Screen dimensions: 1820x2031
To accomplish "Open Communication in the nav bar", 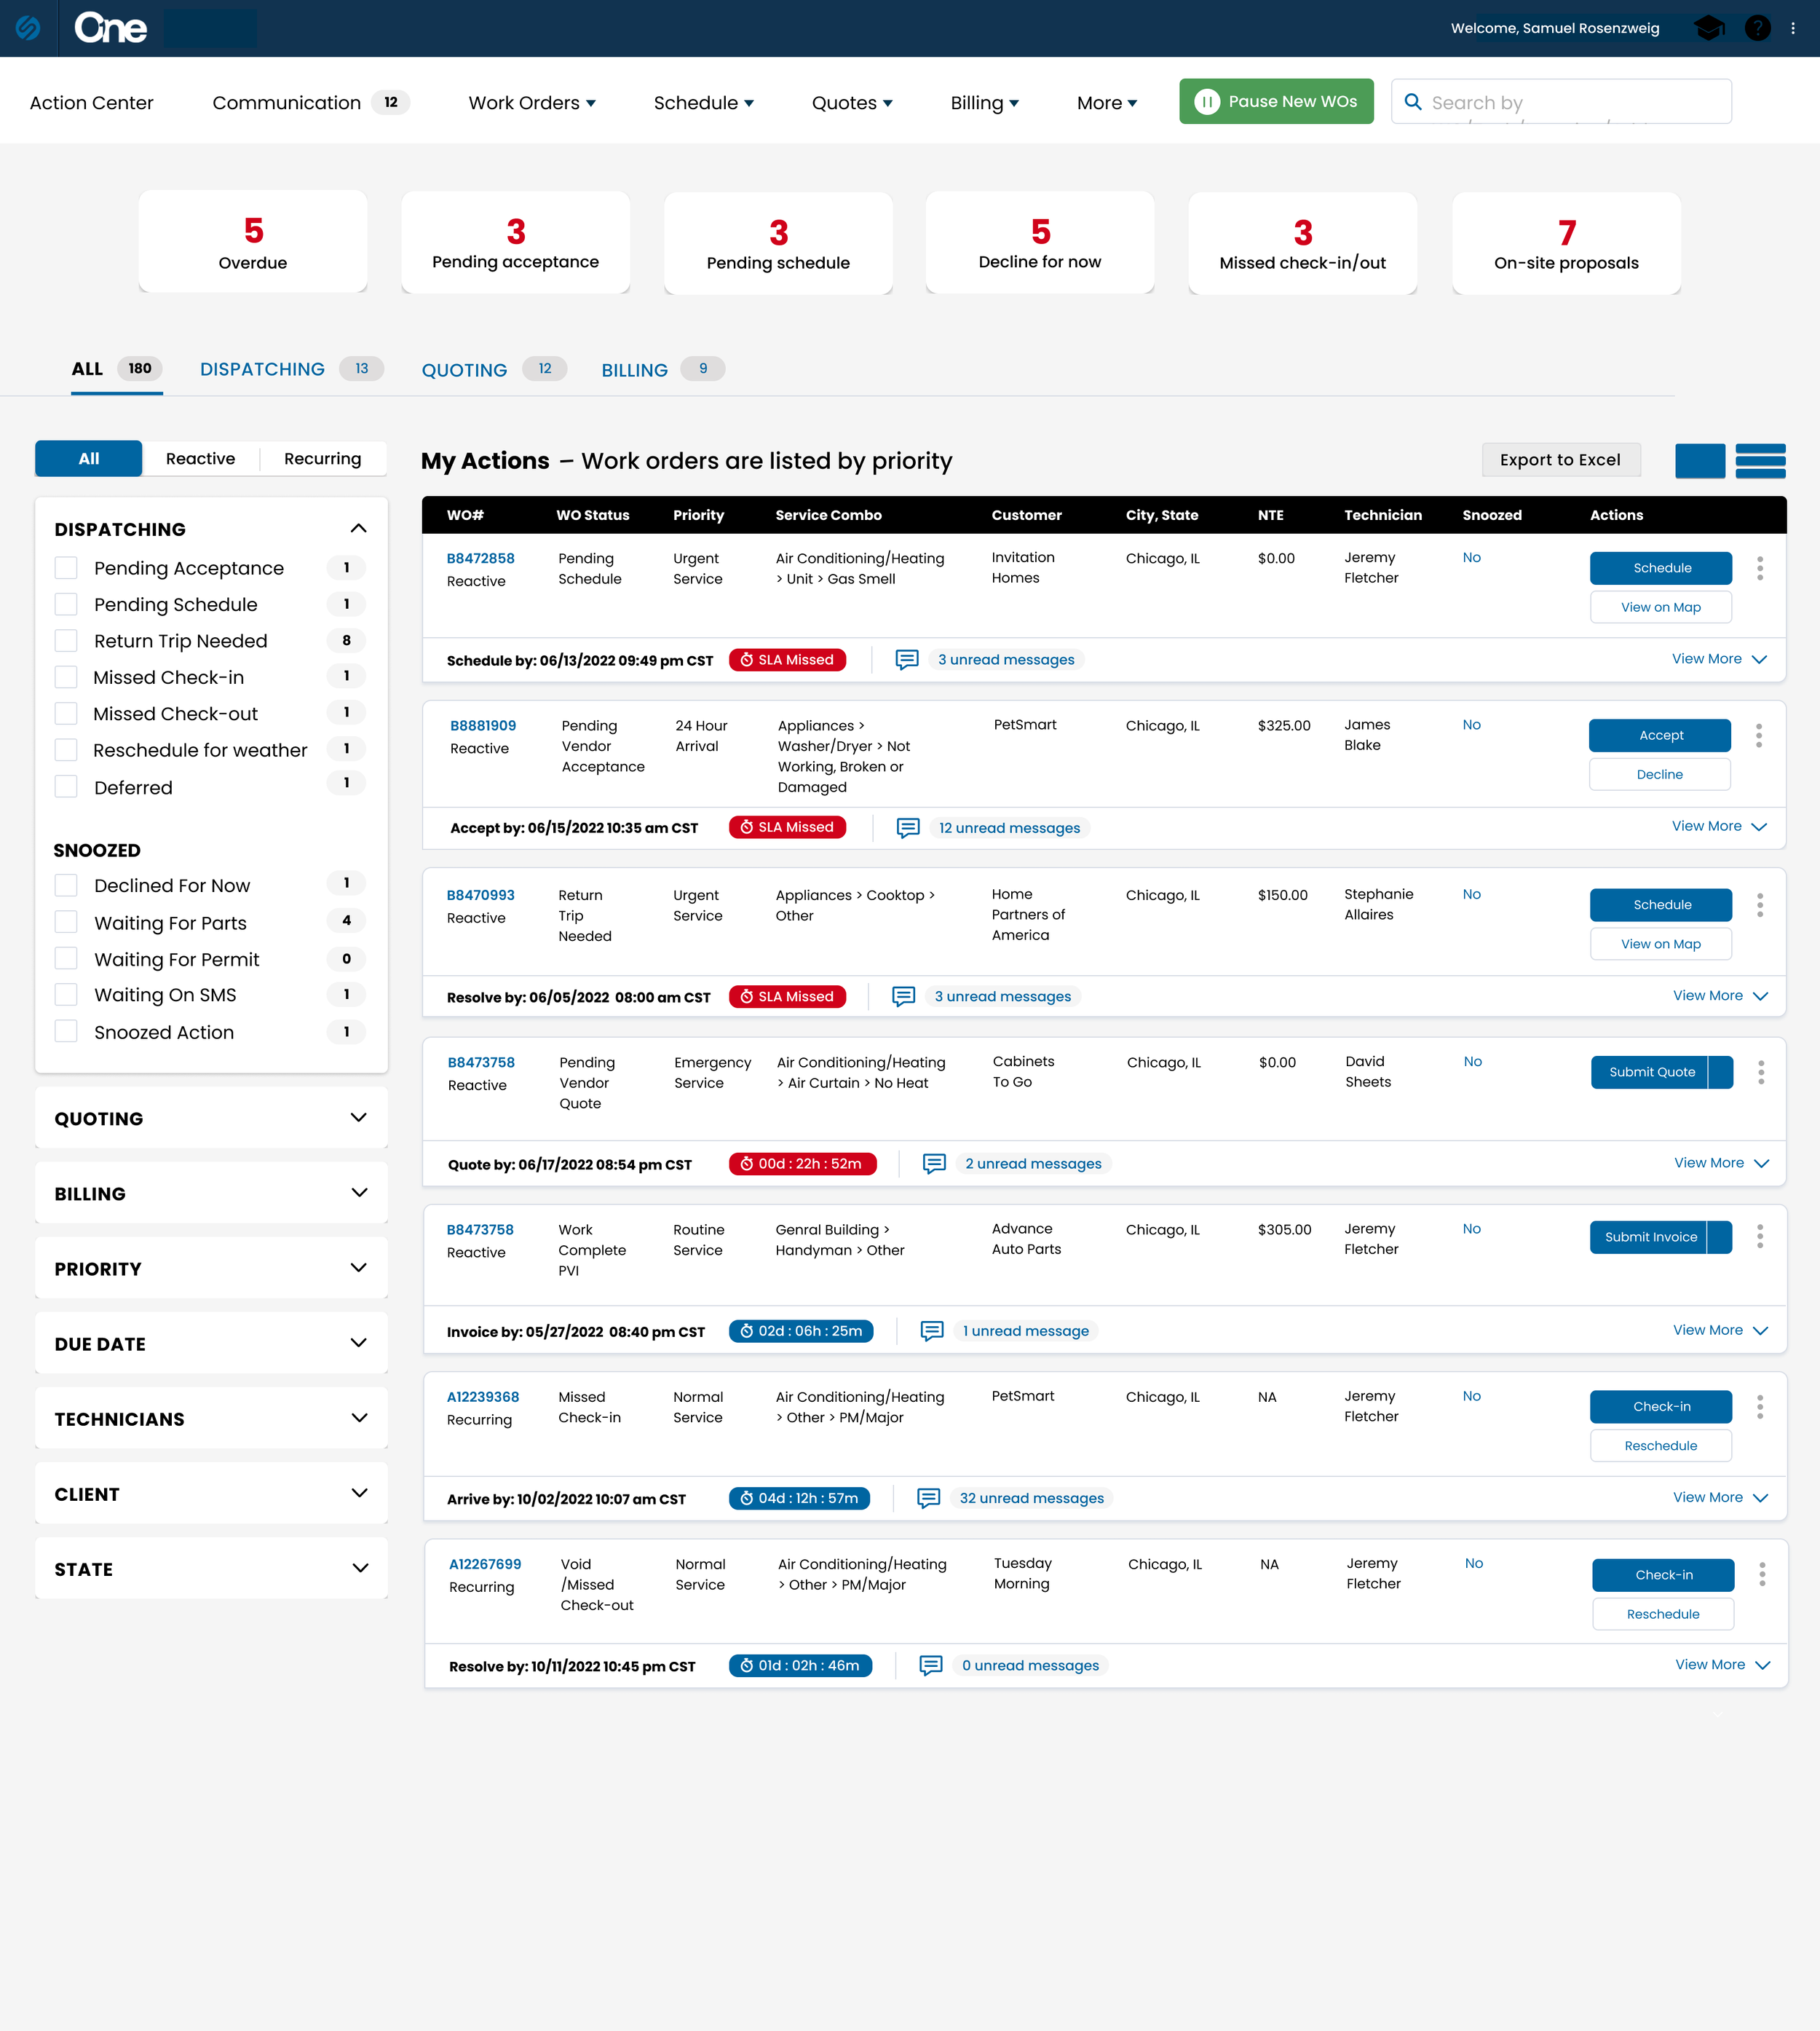I will [310, 103].
